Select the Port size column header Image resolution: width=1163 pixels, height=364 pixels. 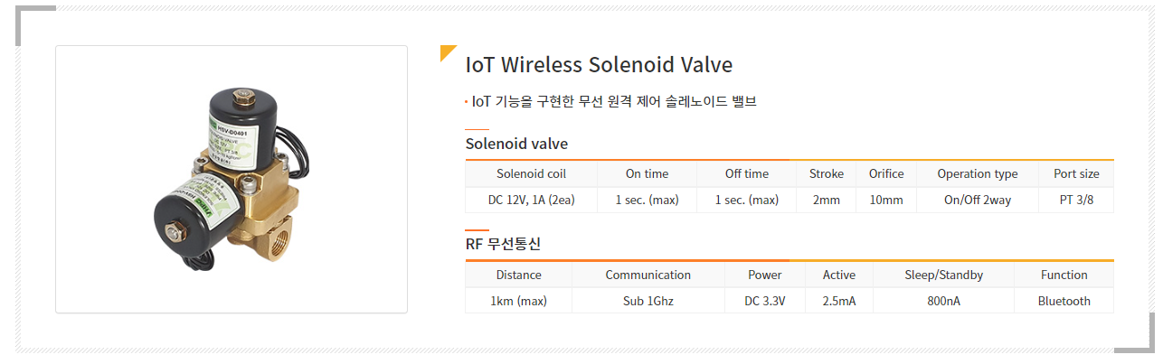(1076, 173)
